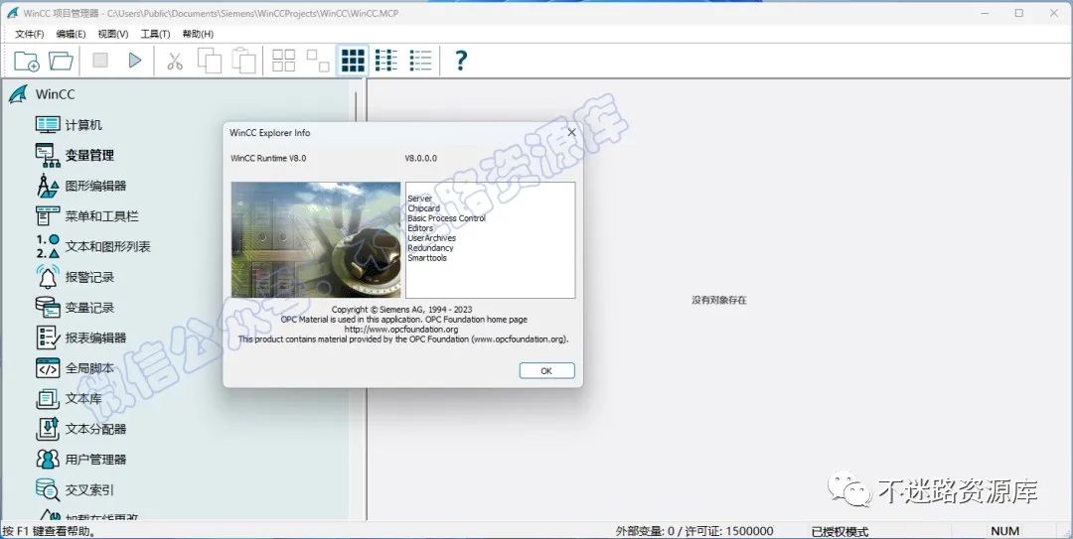Click the 变量记录 tag logging icon
The image size is (1073, 539).
pos(48,307)
